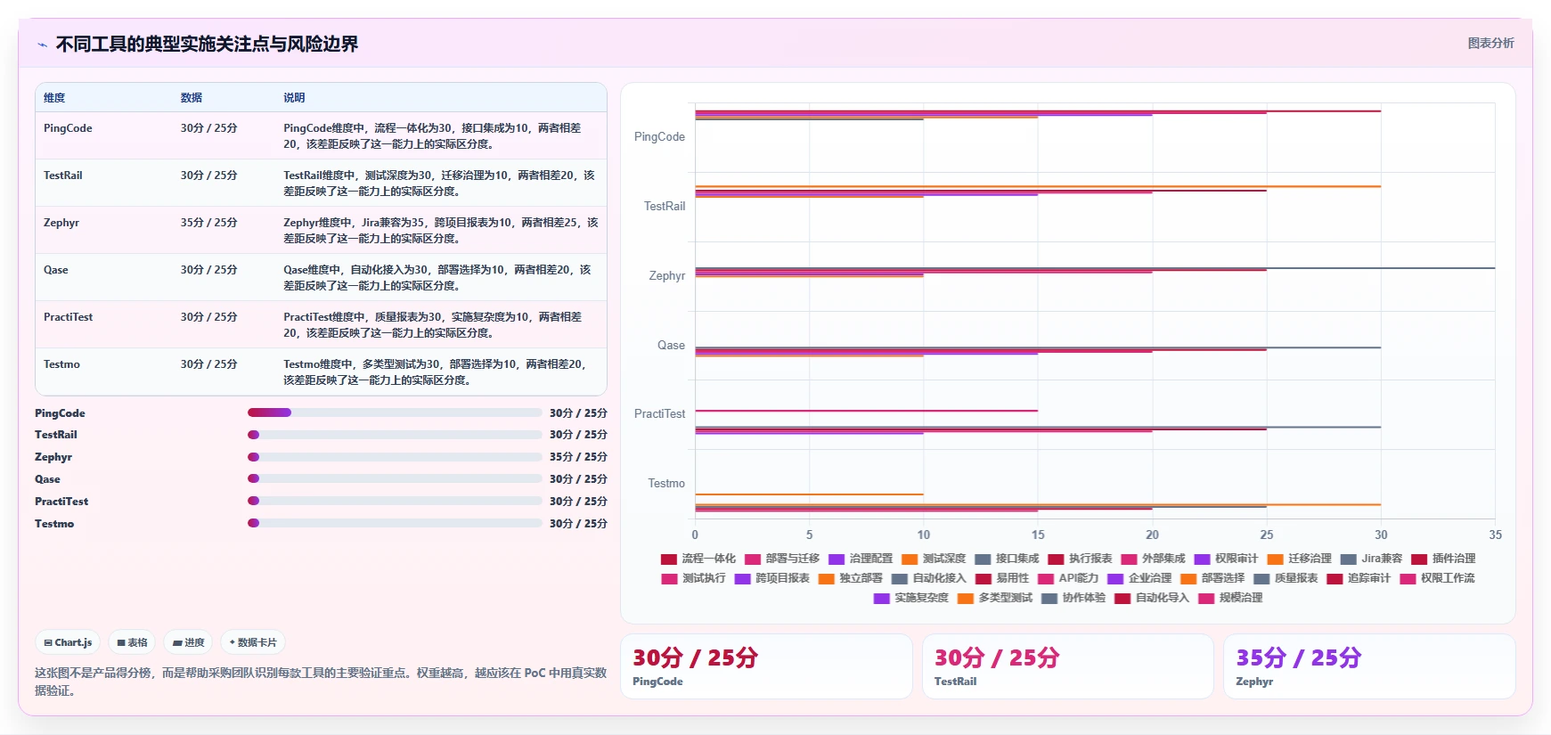Click the PingCode progress bar
The height and width of the screenshot is (735, 1551).
[395, 412]
